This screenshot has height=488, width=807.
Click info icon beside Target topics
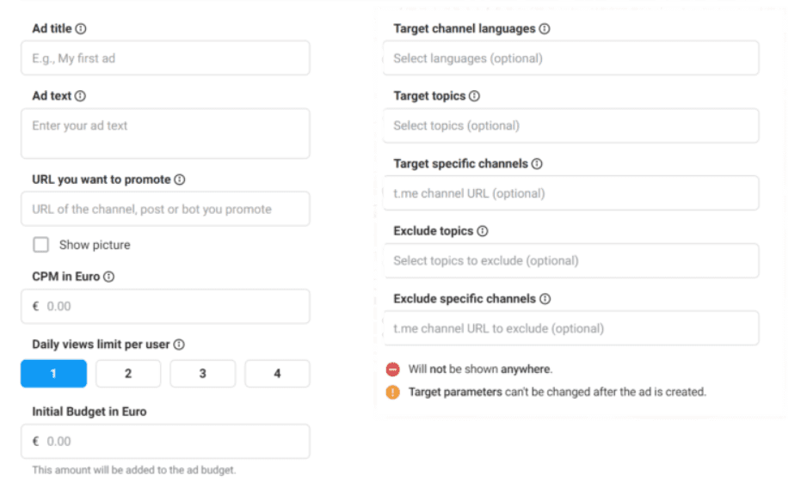pyautogui.click(x=474, y=96)
